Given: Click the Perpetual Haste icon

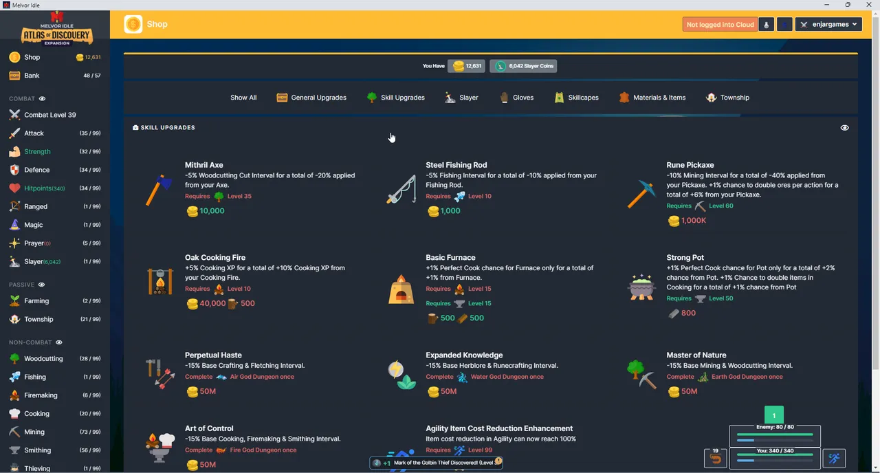Looking at the screenshot, I should tap(160, 374).
